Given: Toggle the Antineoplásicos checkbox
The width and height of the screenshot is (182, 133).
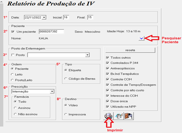Looking at the screenshot, I should [108, 68].
